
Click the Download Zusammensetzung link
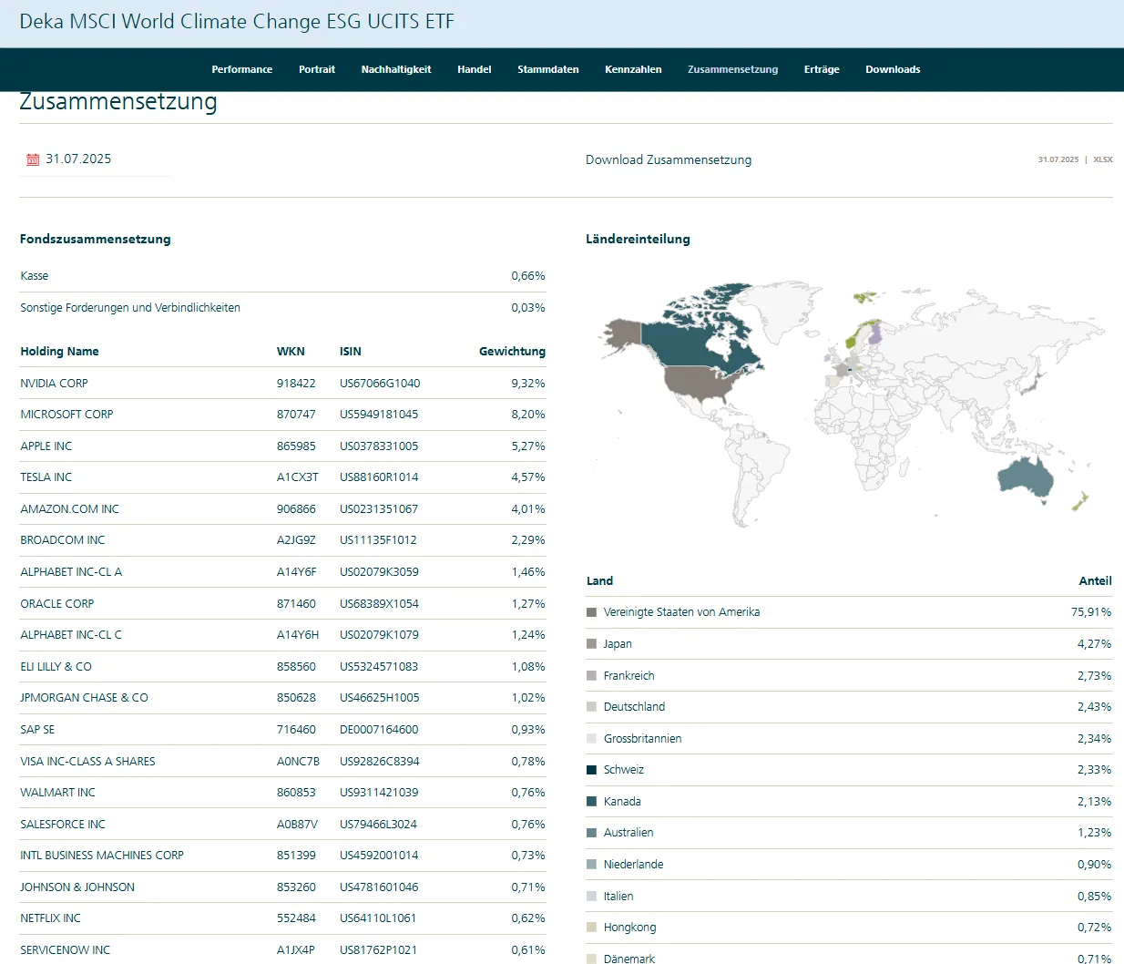tap(669, 159)
